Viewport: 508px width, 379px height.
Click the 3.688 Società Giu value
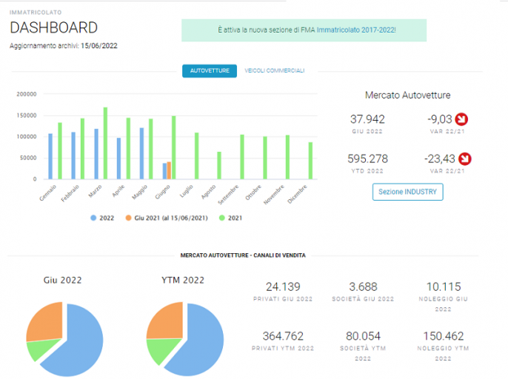click(363, 286)
